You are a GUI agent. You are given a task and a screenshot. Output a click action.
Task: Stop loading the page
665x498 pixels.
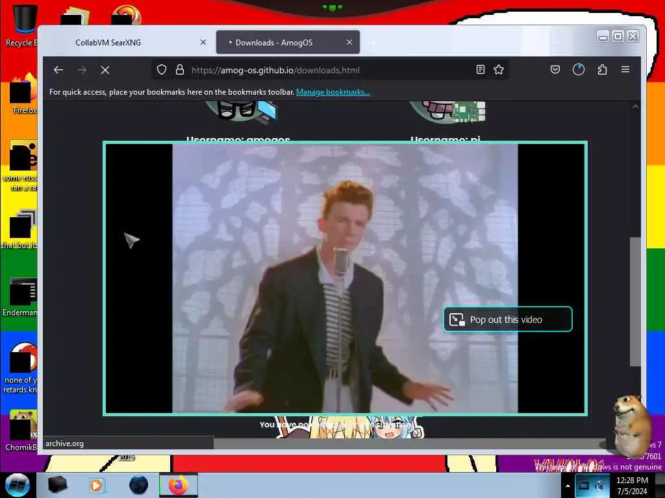[x=105, y=70]
